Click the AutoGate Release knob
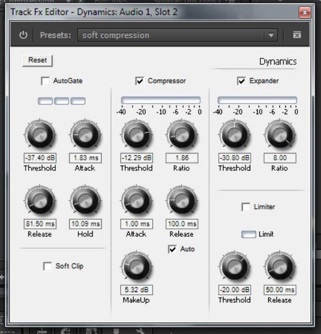The image size is (321, 334). 40,200
